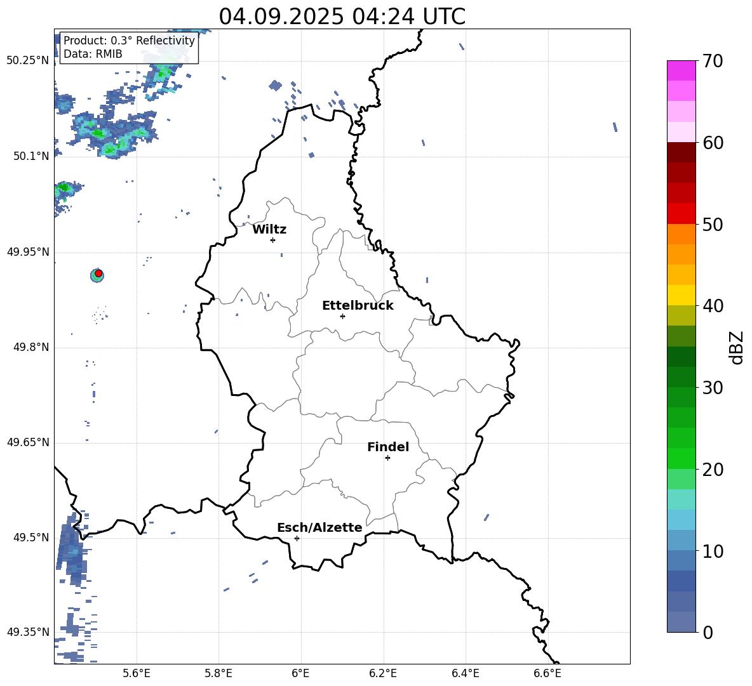
Task: Click the 70 tick on the colorbar
Action: pos(713,62)
